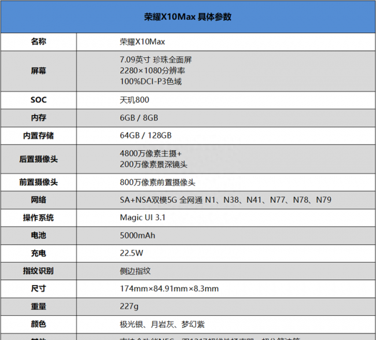This screenshot has width=376, height=340.
Task: Select the "充电" row label
Action: point(38,253)
